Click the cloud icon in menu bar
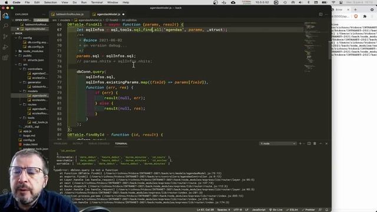Screen dimensions: 377x212 233,2
